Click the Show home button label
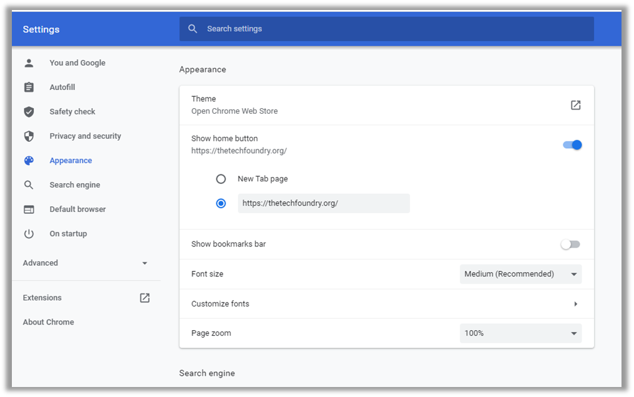 point(224,139)
